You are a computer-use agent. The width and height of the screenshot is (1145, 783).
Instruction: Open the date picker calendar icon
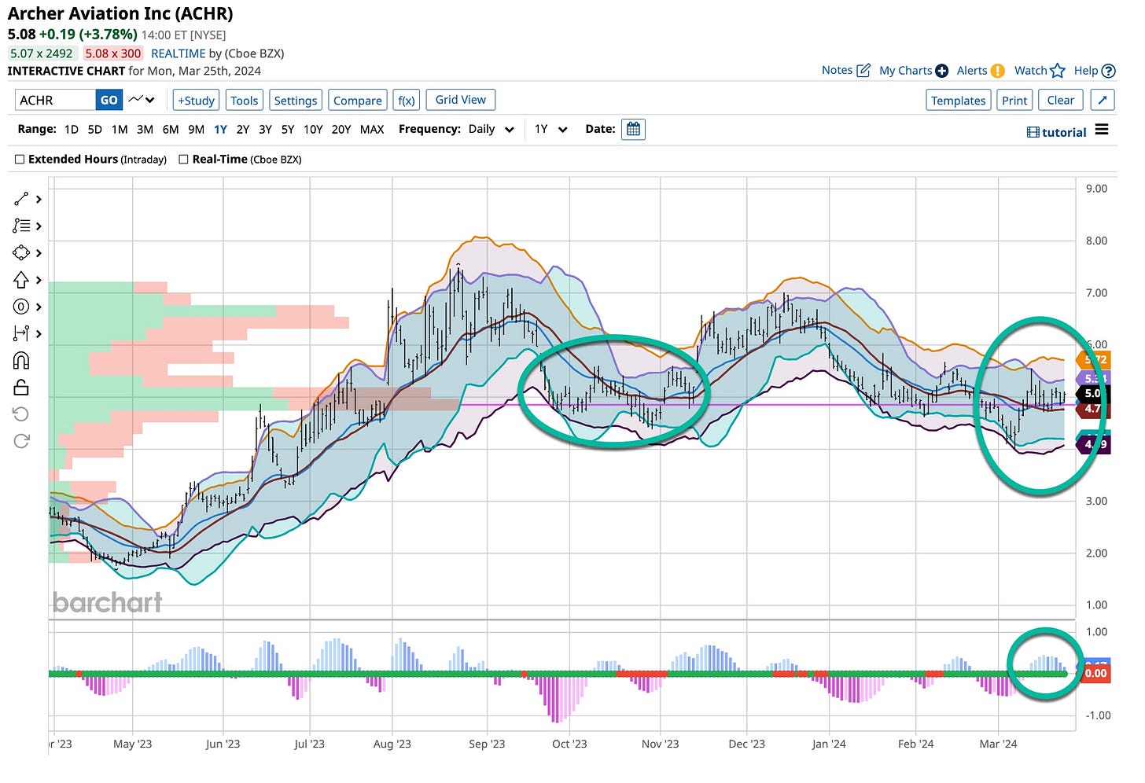point(633,129)
